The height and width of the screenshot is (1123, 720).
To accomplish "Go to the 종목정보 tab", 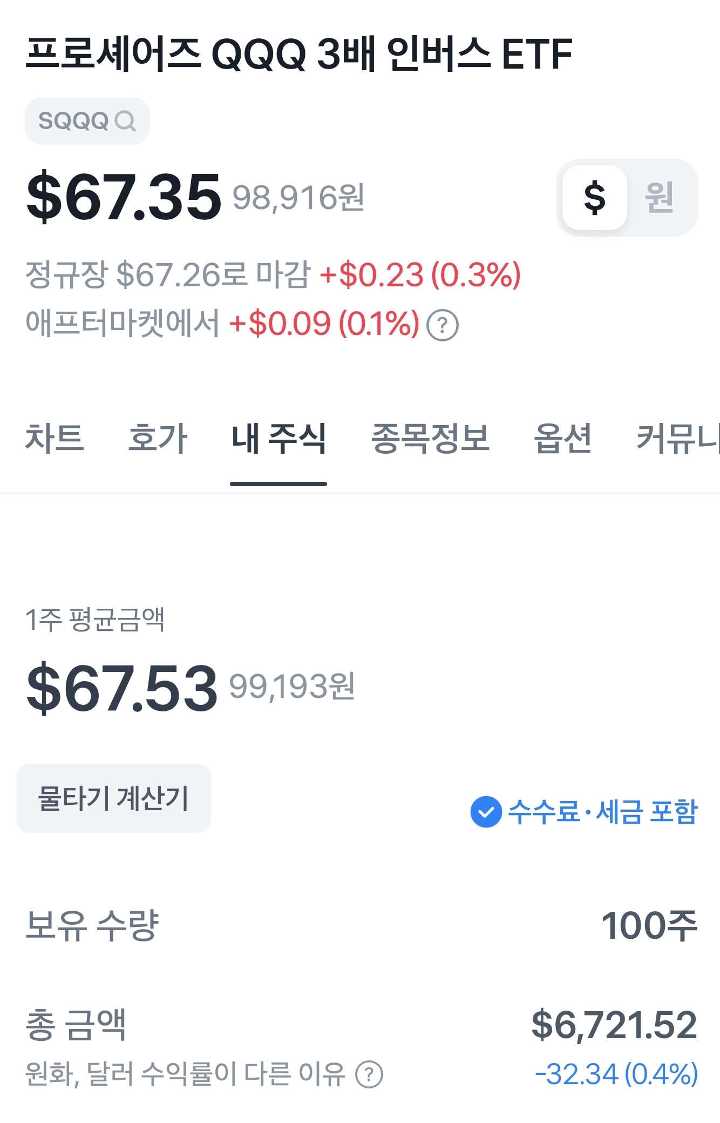I will (430, 438).
